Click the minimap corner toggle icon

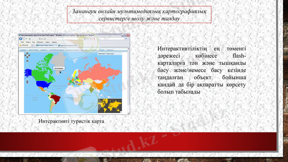[121, 112]
